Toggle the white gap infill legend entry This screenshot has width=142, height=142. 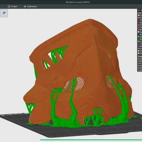[x=140, y=32]
